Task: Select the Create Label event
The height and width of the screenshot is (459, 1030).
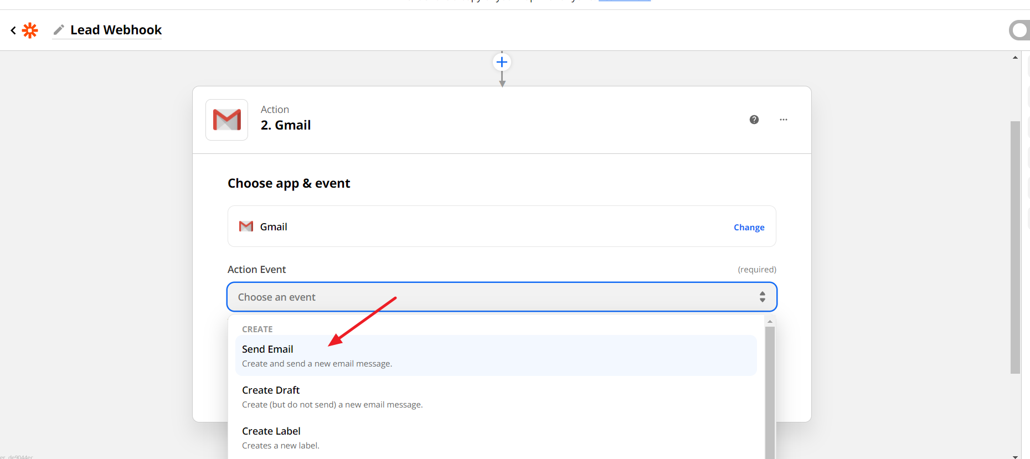Action: tap(496, 437)
